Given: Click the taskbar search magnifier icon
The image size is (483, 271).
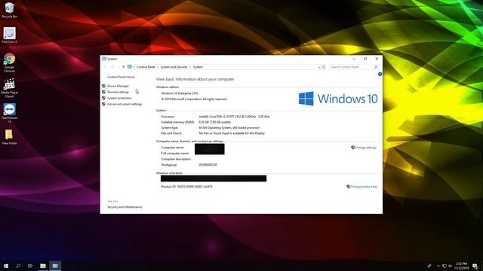Looking at the screenshot, I should [x=18, y=266].
